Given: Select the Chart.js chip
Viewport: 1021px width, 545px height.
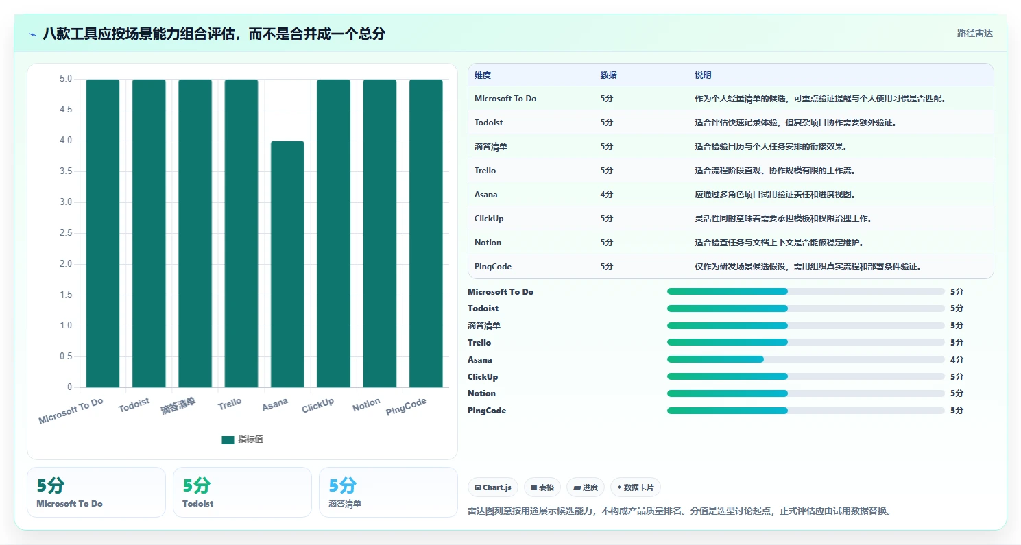Looking at the screenshot, I should pos(493,487).
